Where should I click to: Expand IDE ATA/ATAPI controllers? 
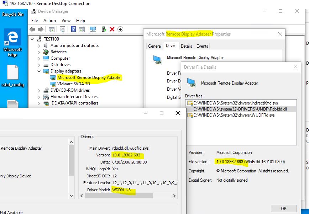[x=39, y=103]
